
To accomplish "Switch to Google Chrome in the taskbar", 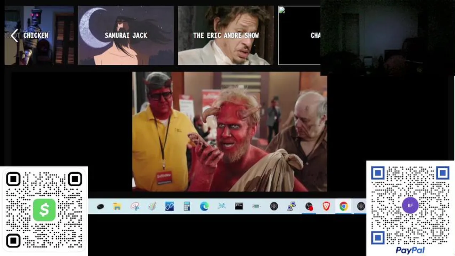I will [344, 206].
